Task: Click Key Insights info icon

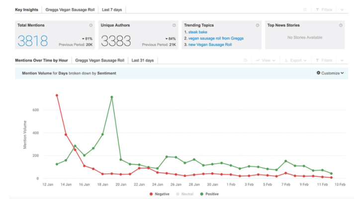Action: (x=305, y=9)
